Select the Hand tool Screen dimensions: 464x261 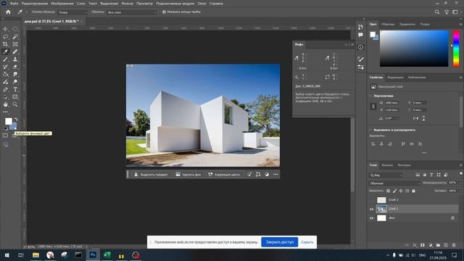[x=5, y=104]
